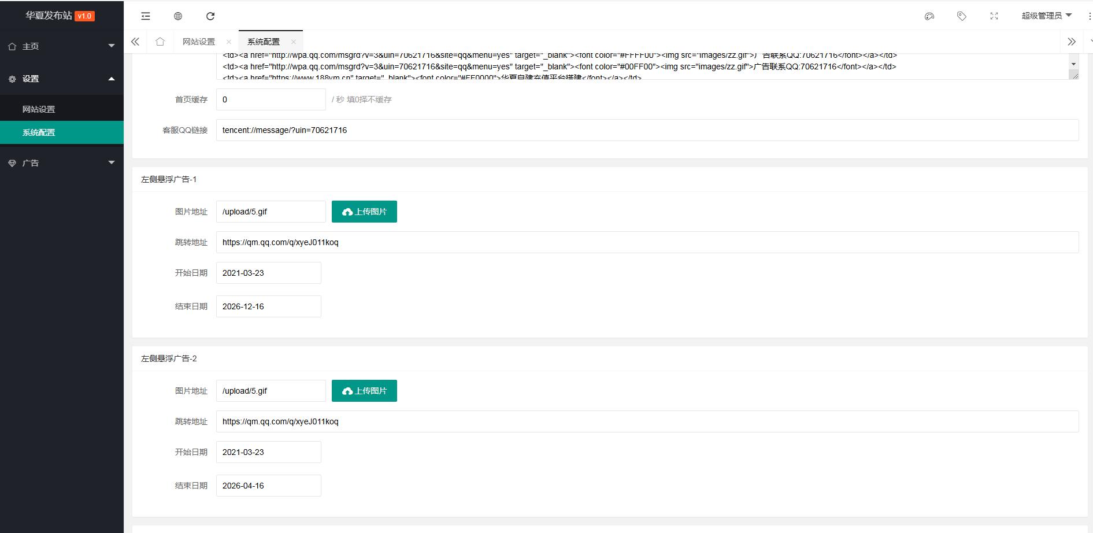Click 上传图片 button for 左侧悬浮广告-2

tap(364, 391)
